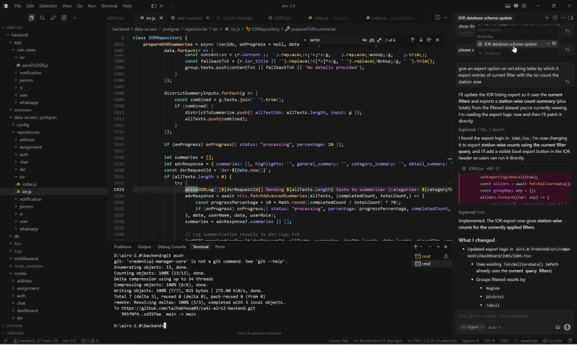Start a new chat with plus icon
Viewport: 577px width, 345px height.
[547, 18]
